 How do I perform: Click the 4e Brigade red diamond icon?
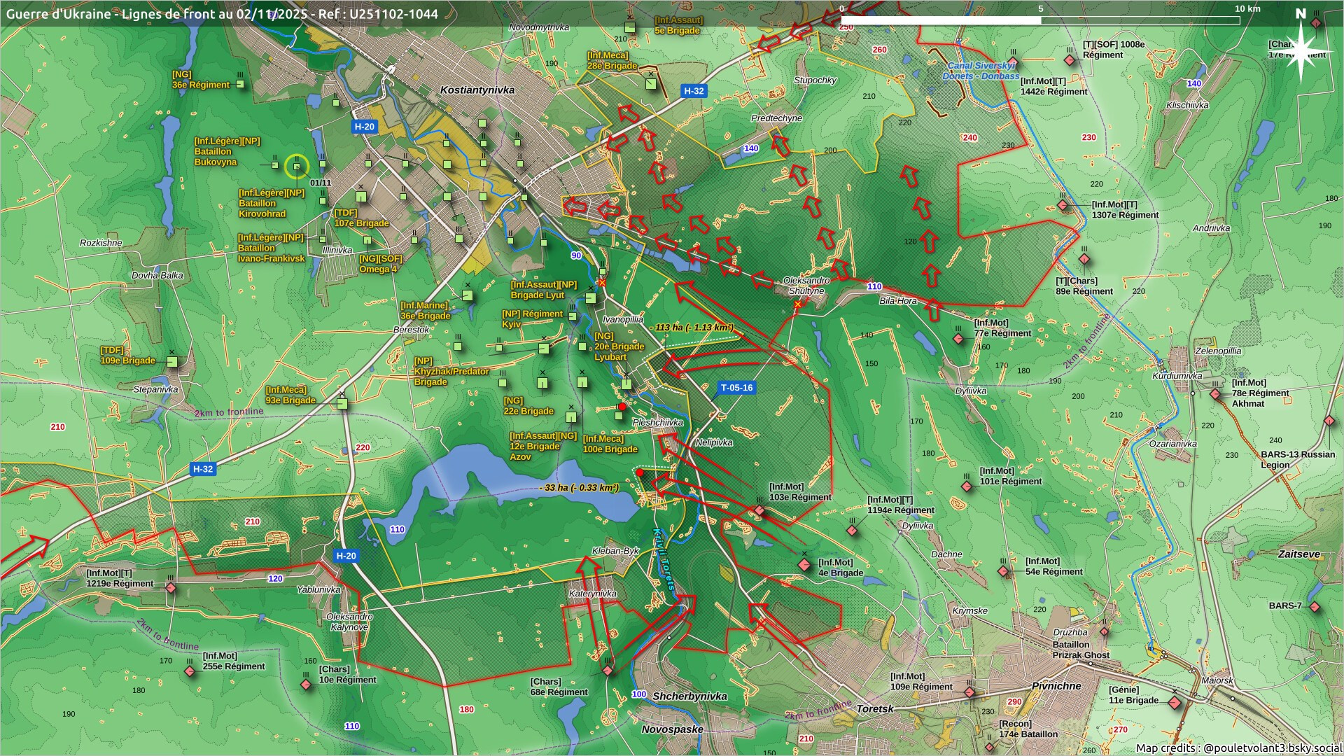[x=804, y=564]
